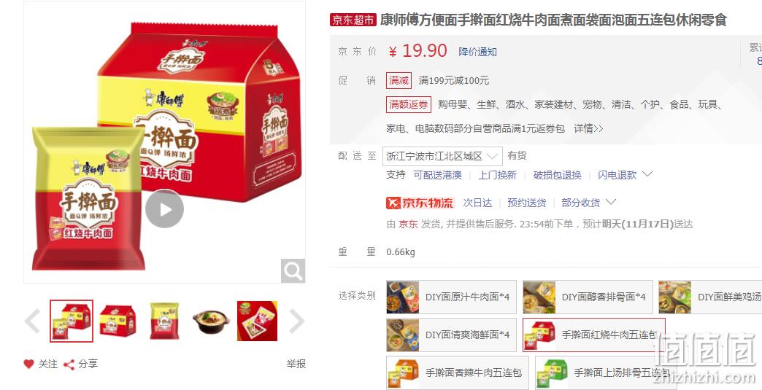The width and height of the screenshot is (762, 390).
Task: Click the heart 关注 icon
Action: (28, 364)
